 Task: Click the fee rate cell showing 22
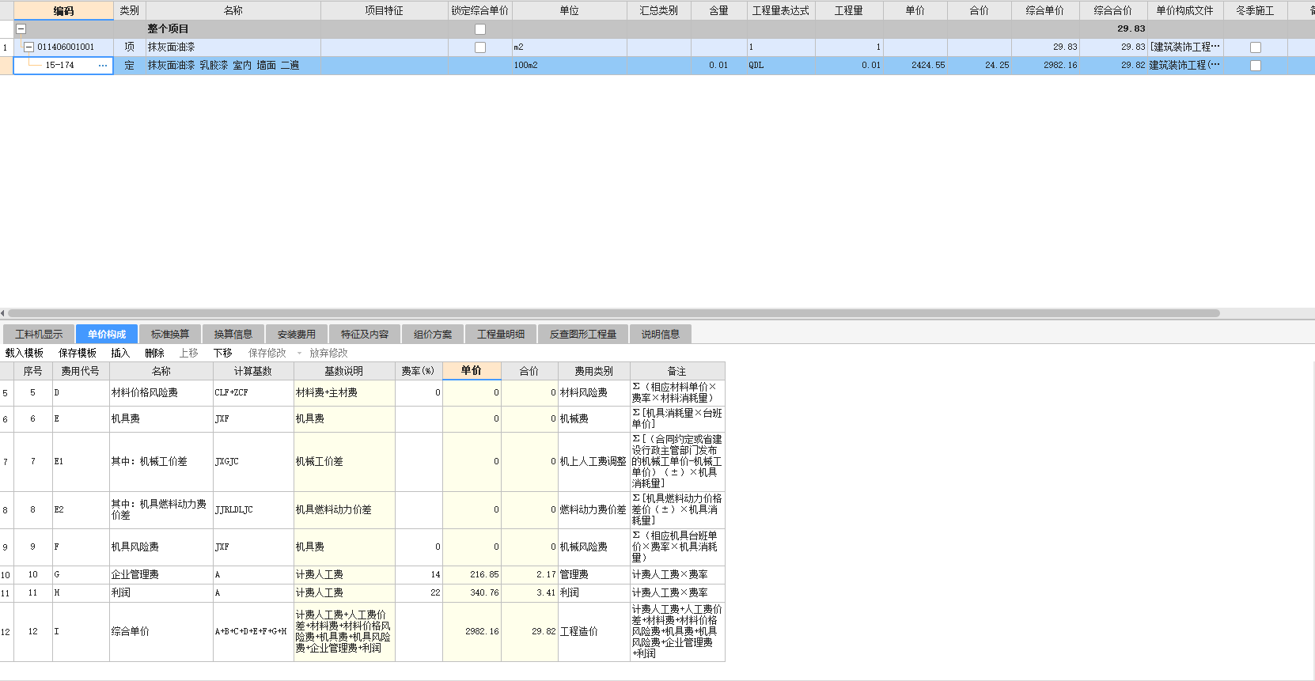pos(419,593)
